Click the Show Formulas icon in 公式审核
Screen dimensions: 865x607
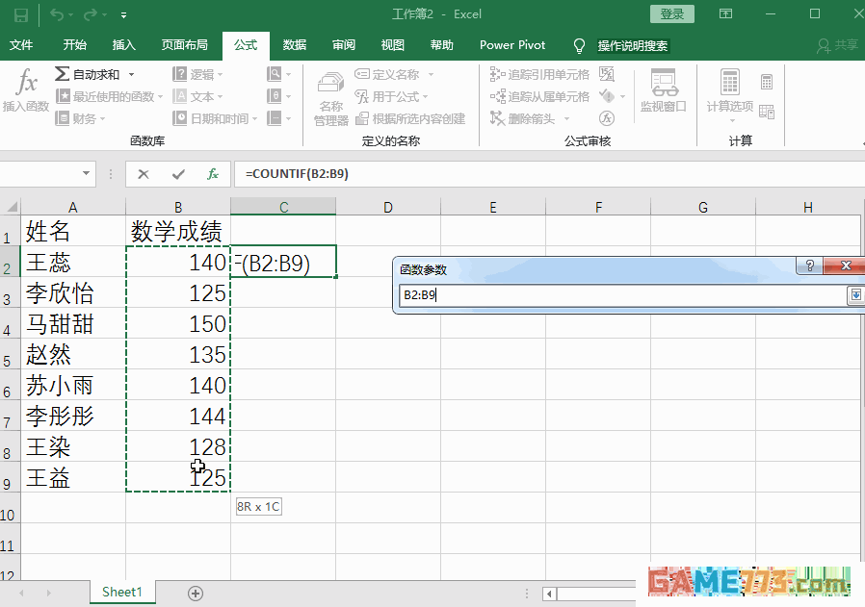607,74
